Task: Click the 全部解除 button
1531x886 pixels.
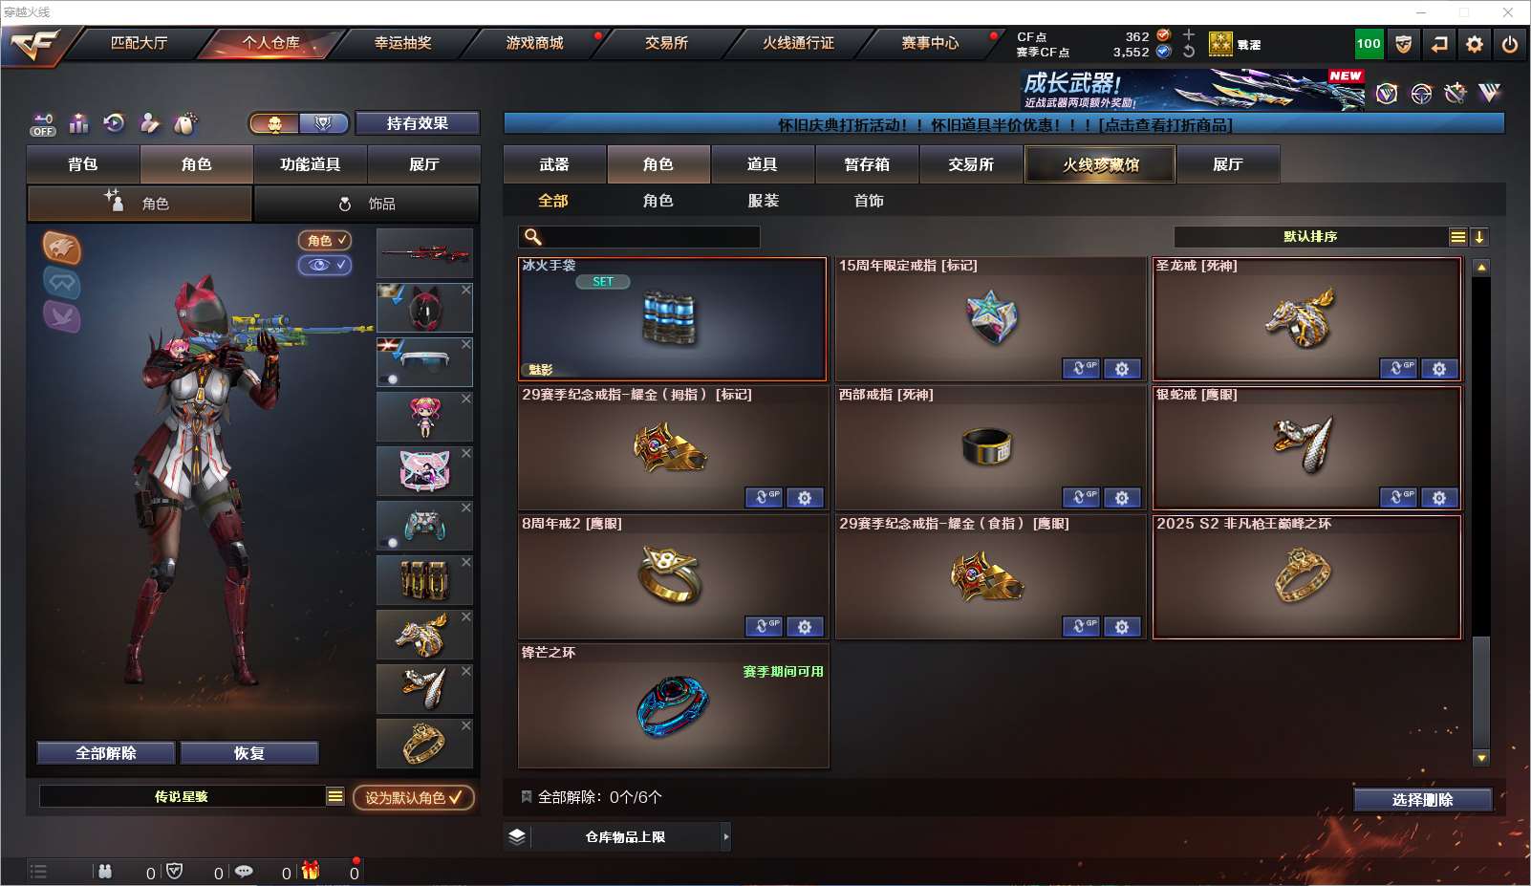Action: click(x=106, y=753)
